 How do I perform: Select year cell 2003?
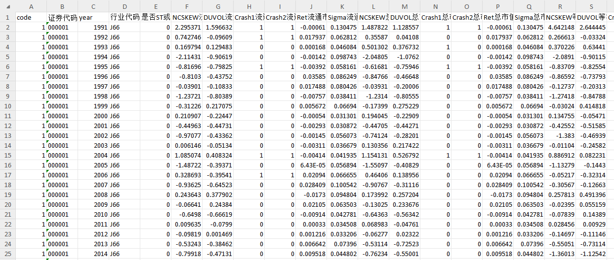tap(93, 145)
